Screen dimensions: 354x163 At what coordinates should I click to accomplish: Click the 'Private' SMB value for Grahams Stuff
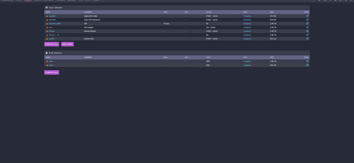pyautogui.click(x=166, y=23)
